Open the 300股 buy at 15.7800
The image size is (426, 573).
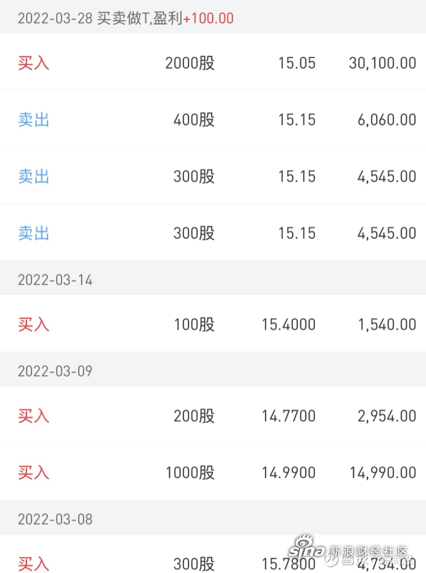click(213, 554)
